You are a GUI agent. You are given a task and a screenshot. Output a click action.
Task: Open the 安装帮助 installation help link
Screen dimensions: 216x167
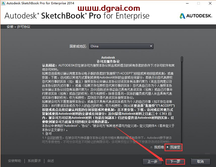tap(14, 161)
